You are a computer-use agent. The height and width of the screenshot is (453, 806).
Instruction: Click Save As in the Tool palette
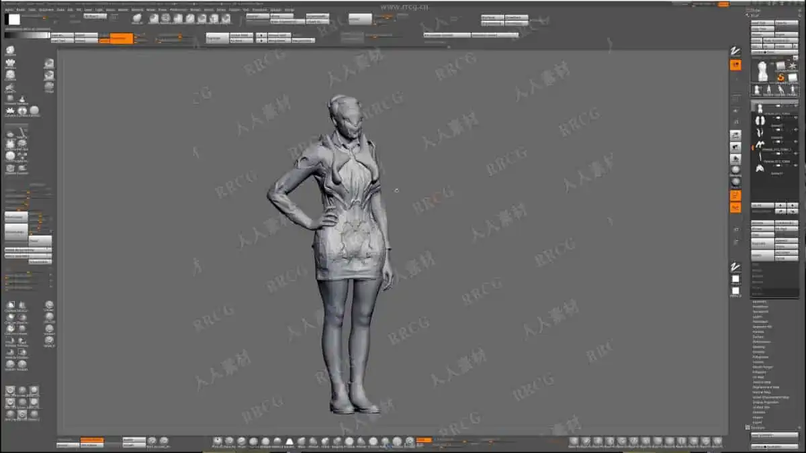787,23
